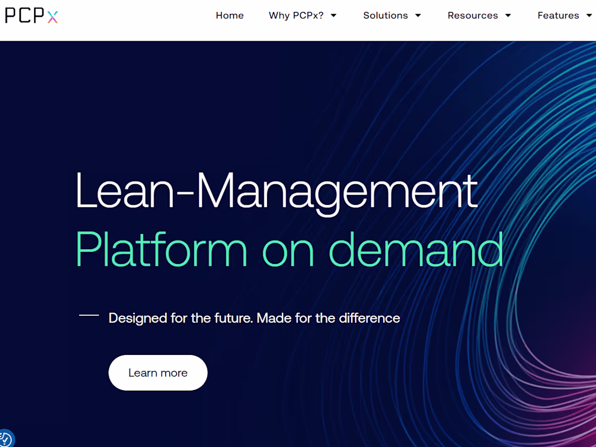This screenshot has height=447, width=596.
Task: Select Features in the top navigation
Action: coord(559,16)
